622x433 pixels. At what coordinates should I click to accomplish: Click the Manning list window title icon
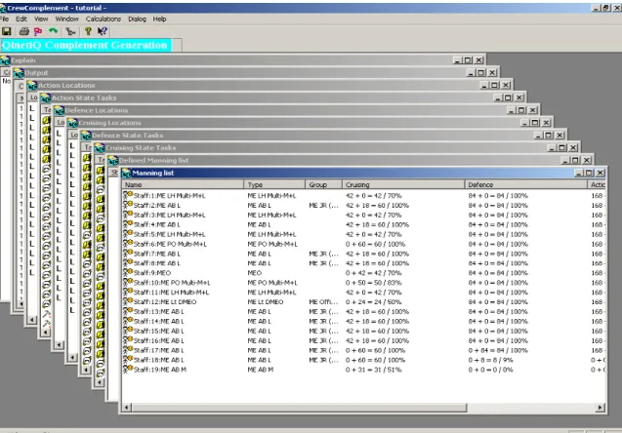127,173
